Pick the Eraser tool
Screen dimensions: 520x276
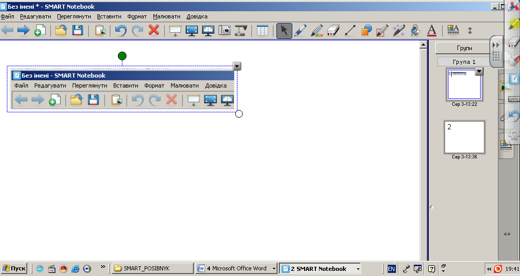333,31
